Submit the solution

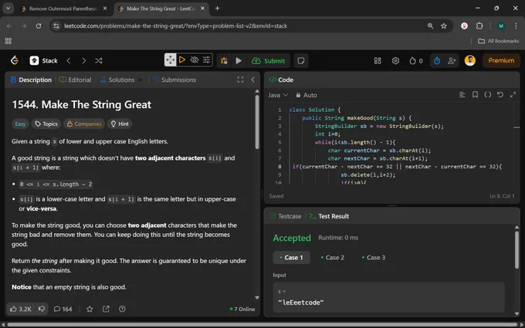(268, 60)
